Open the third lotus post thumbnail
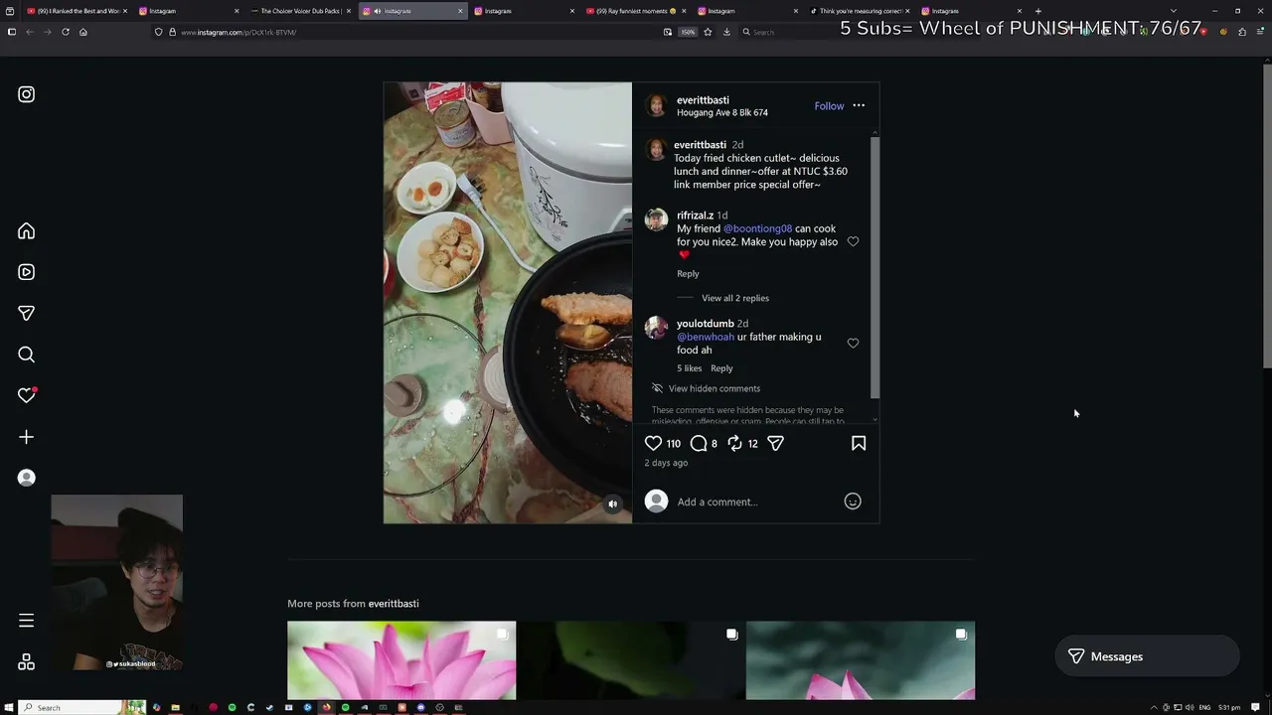This screenshot has width=1272, height=715. (861, 660)
